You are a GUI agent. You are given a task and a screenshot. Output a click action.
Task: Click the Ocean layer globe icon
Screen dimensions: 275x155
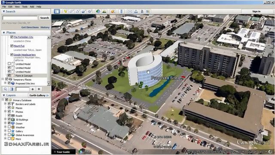tap(13, 124)
